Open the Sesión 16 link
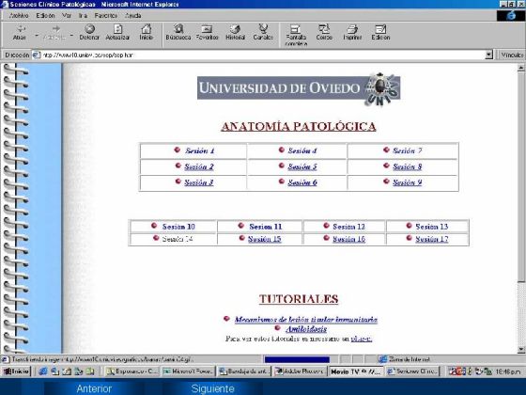This screenshot has width=526, height=395. tap(348, 239)
